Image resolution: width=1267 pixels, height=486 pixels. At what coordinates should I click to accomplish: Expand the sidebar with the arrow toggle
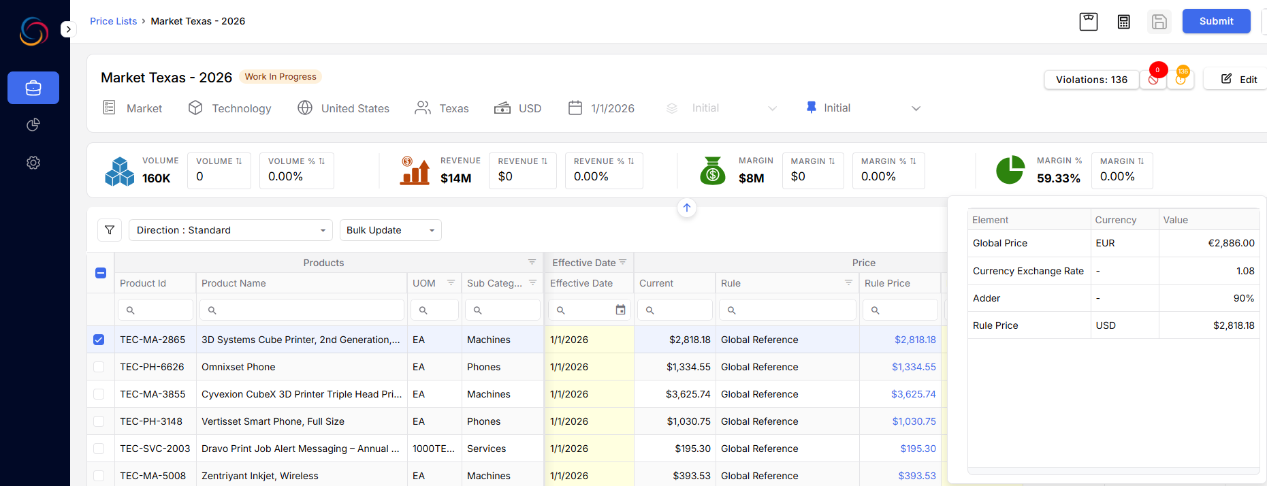(x=68, y=29)
